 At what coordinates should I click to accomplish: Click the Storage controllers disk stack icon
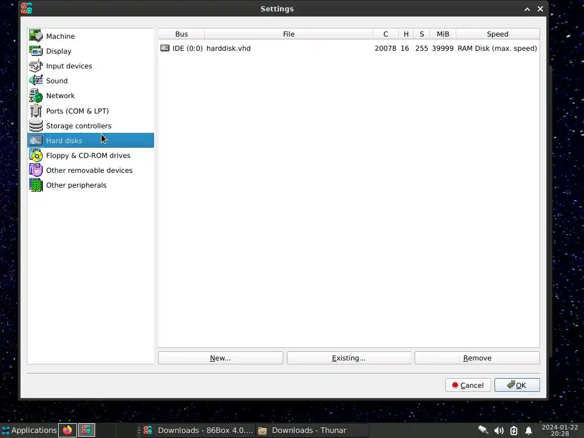[x=36, y=125]
